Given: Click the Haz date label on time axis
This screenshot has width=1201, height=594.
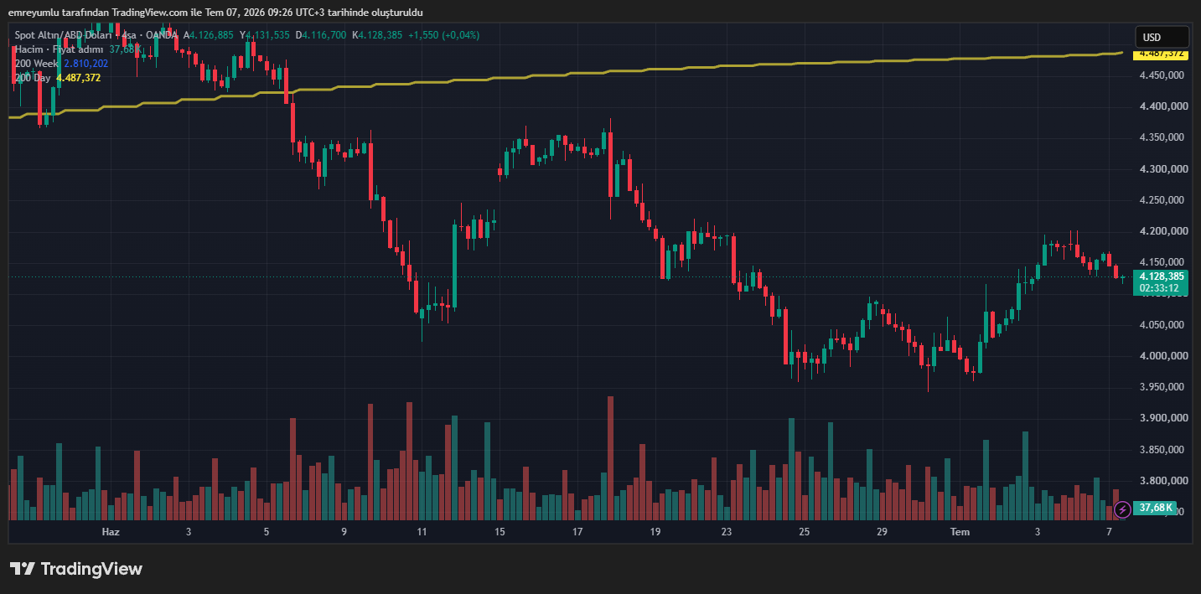Looking at the screenshot, I should tap(111, 532).
